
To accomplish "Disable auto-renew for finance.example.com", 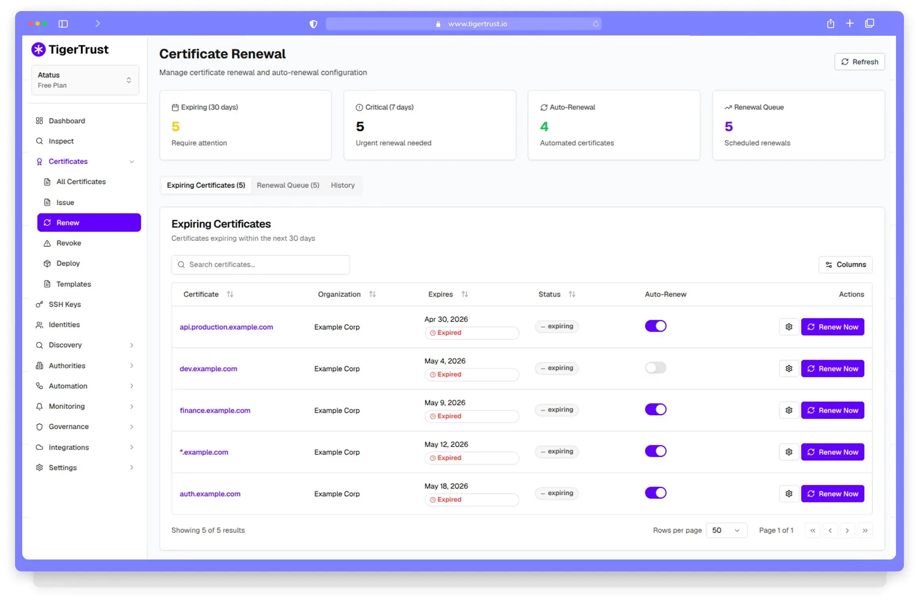I will [656, 409].
